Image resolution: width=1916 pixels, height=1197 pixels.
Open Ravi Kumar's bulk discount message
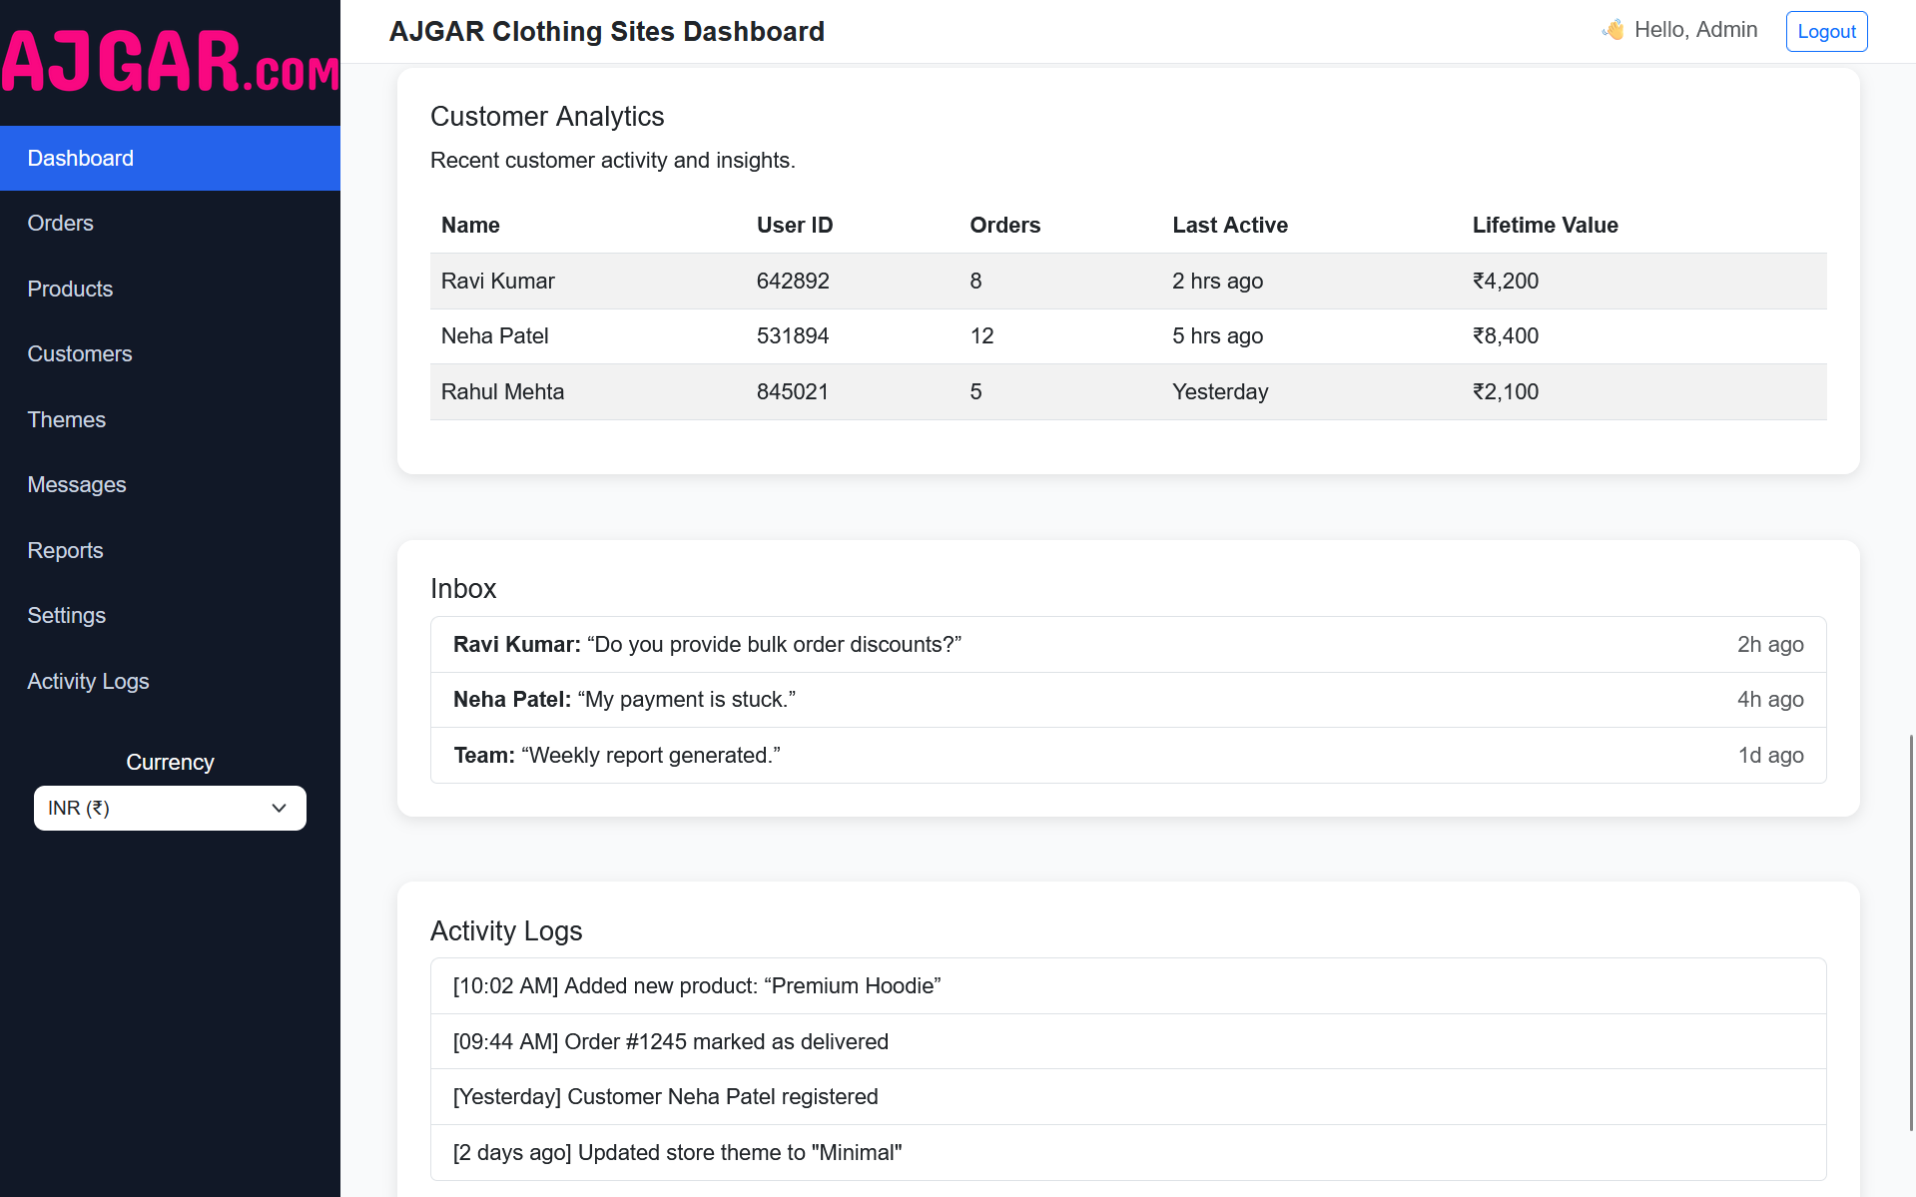pyautogui.click(x=1127, y=645)
